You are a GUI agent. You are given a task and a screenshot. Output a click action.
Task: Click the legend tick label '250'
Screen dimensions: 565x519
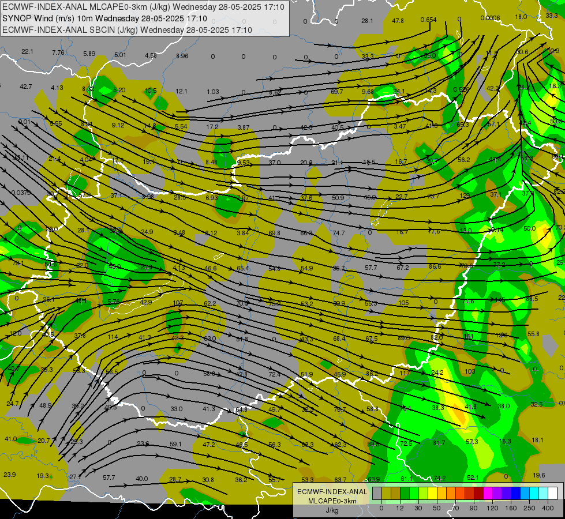[x=529, y=508]
